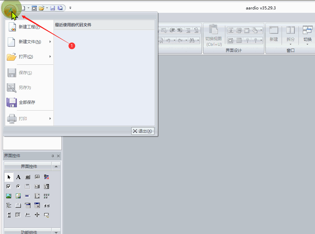Click the undo arrow icon in ribbon
315x234 pixels.
point(168,40)
